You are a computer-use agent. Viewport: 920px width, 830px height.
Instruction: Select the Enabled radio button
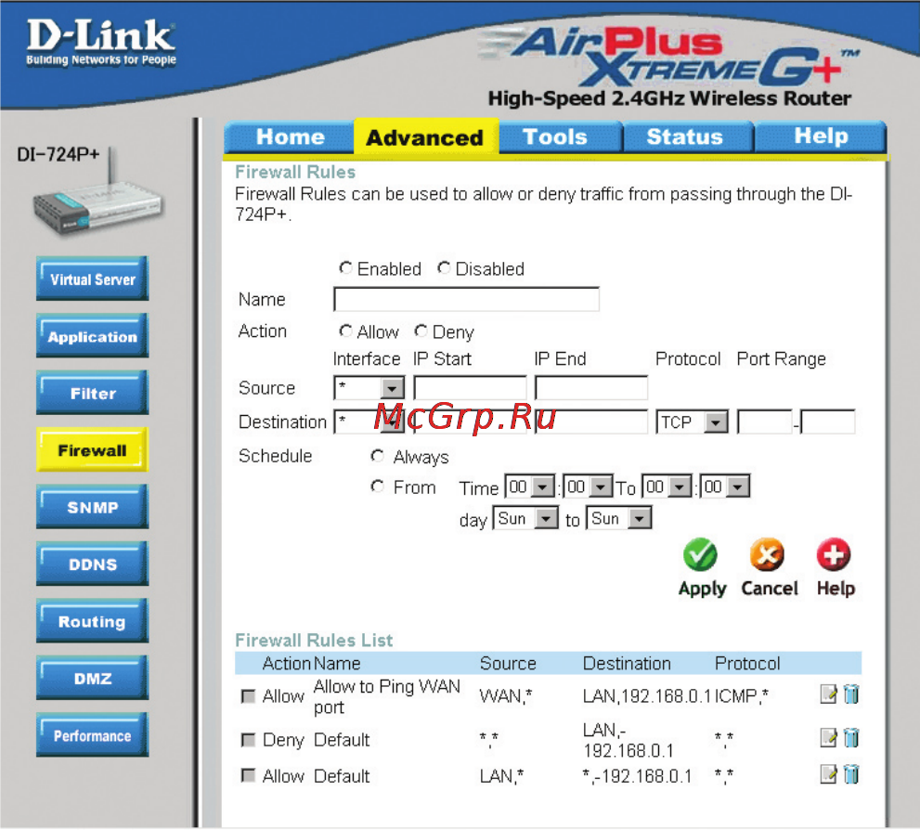[345, 268]
